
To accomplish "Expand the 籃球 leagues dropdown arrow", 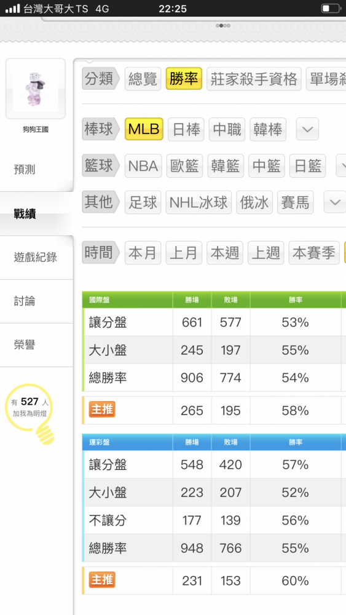I will (341, 166).
